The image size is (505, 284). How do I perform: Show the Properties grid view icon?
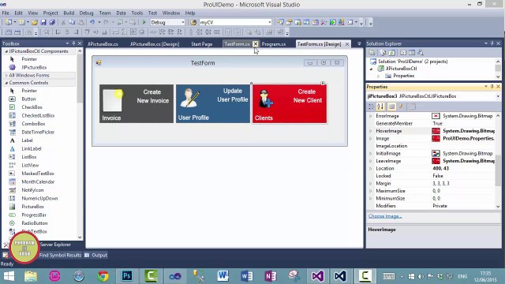[391, 106]
